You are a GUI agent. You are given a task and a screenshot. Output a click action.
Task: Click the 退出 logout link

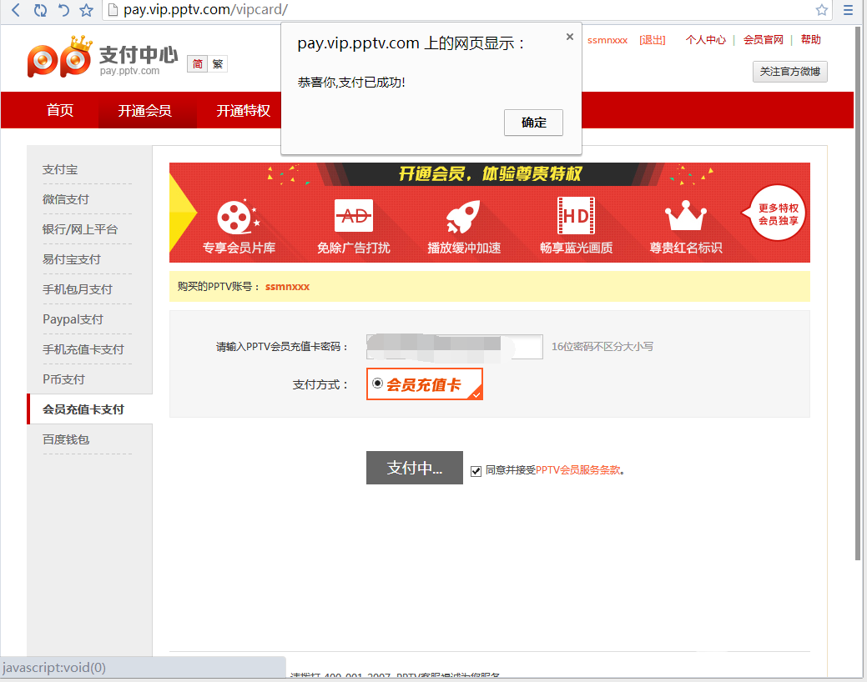pos(653,40)
